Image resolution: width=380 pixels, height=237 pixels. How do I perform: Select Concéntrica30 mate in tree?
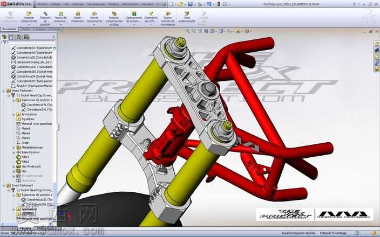pos(32,57)
